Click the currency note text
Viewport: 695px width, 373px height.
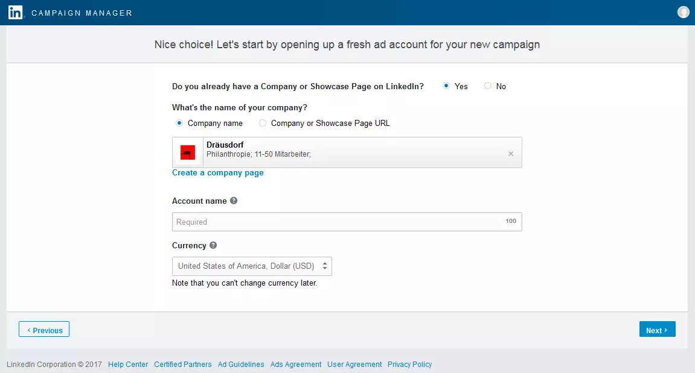pos(245,283)
